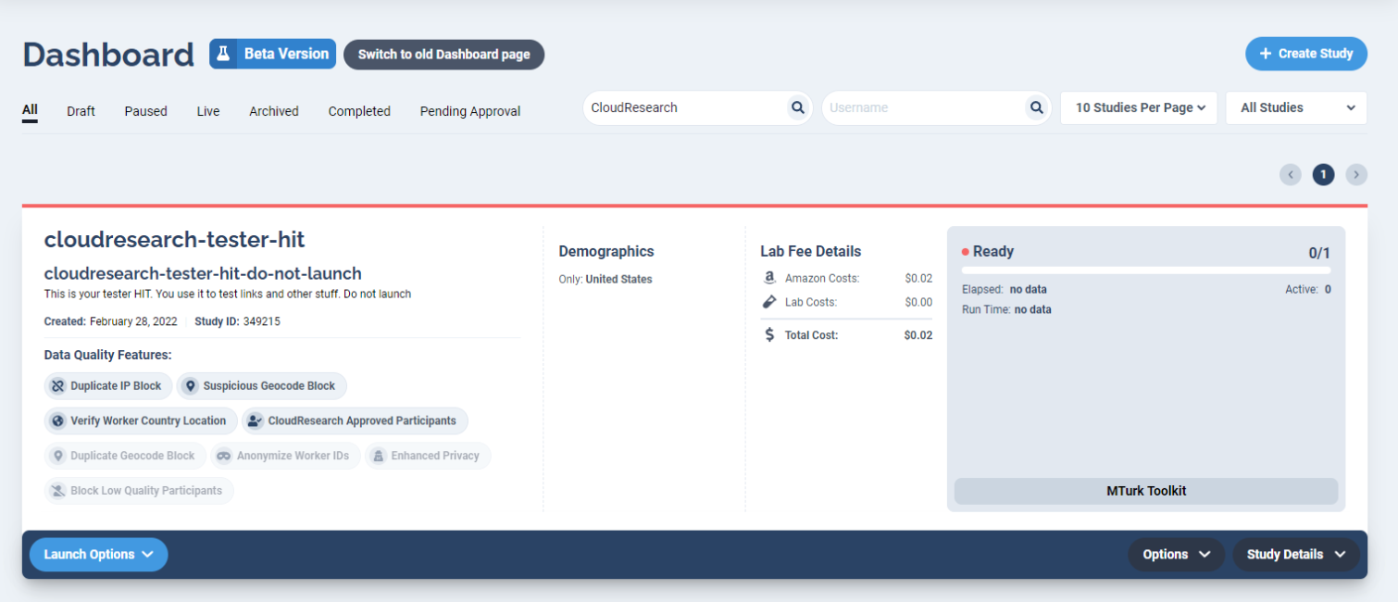
Task: Expand the Study Details dropdown
Action: click(1295, 554)
